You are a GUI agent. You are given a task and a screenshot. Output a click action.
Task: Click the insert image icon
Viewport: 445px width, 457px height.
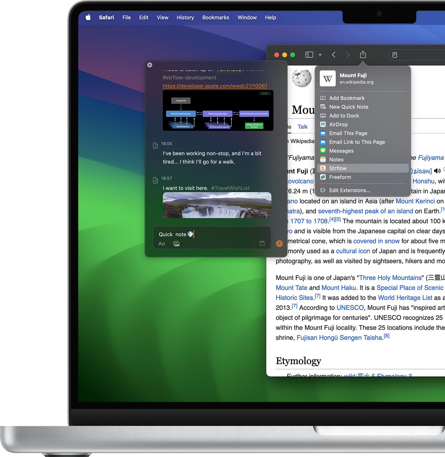pyautogui.click(x=176, y=244)
